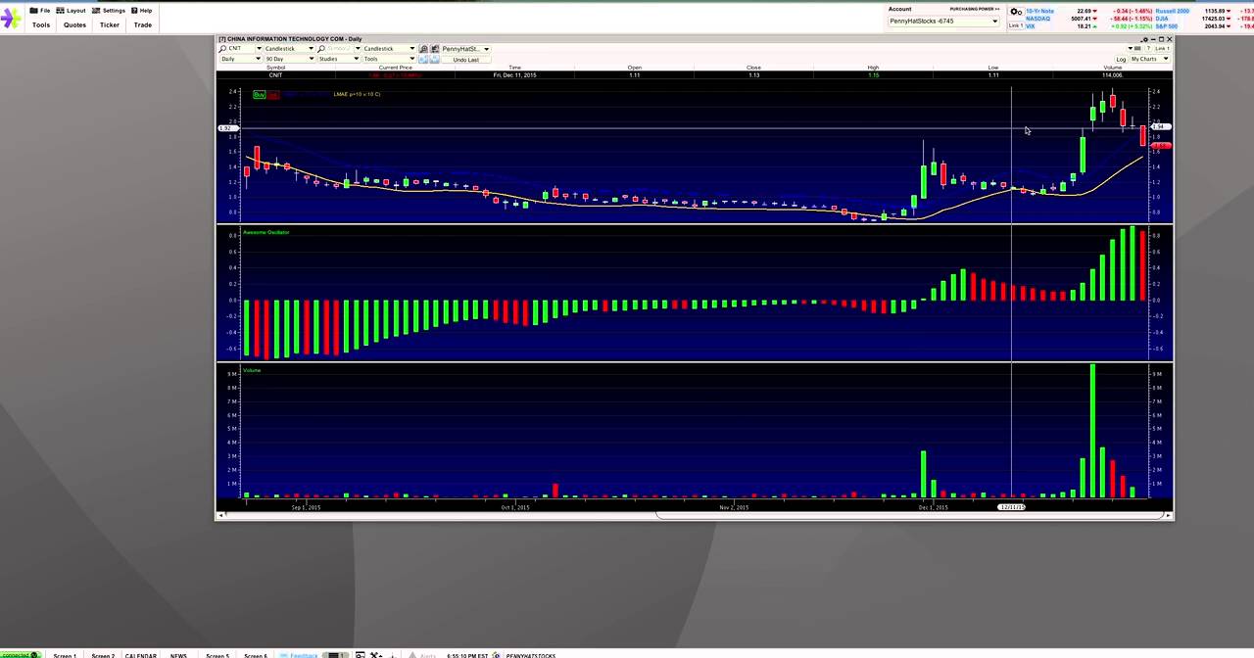Open the Quotes menu

click(74, 24)
